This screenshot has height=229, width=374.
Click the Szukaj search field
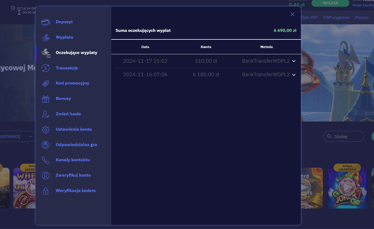pos(347,136)
